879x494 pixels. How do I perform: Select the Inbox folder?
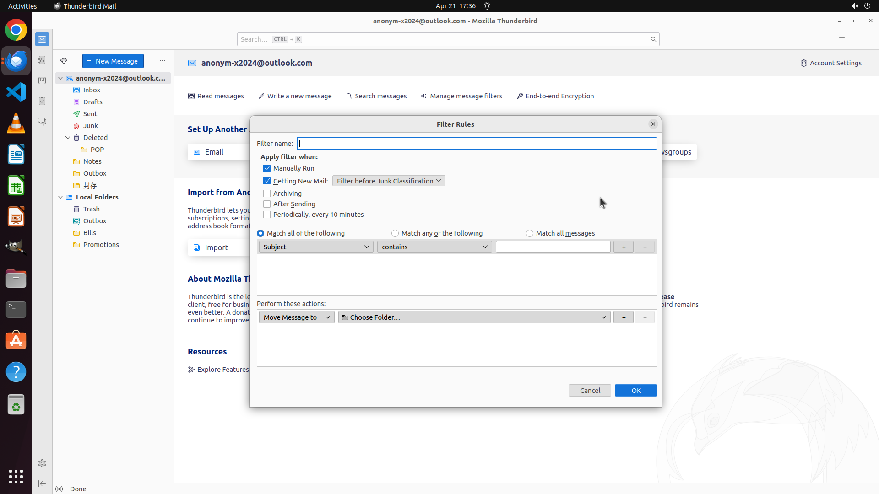pyautogui.click(x=92, y=90)
